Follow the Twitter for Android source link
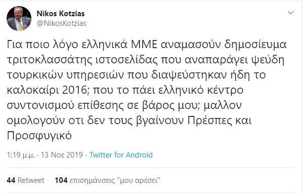Image resolution: width=303 pixels, height=193 pixels. [121, 155]
